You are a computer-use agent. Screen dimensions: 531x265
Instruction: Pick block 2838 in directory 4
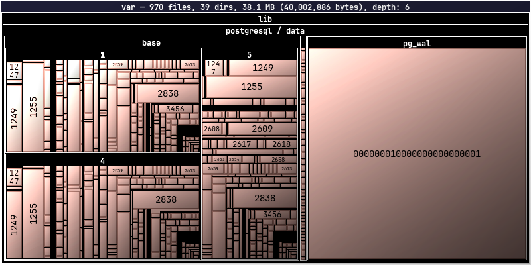click(x=165, y=199)
